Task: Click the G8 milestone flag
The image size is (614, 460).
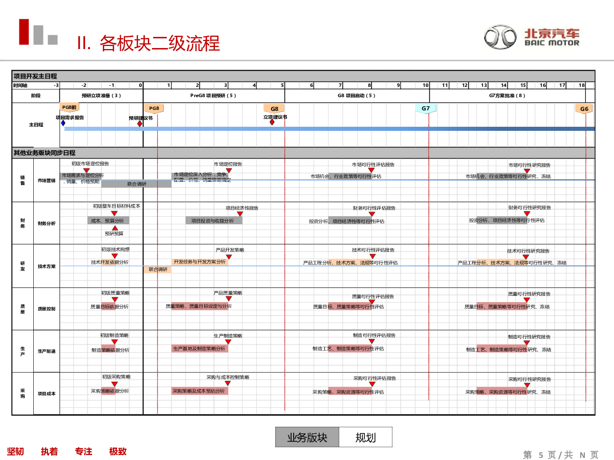Action: (274, 109)
